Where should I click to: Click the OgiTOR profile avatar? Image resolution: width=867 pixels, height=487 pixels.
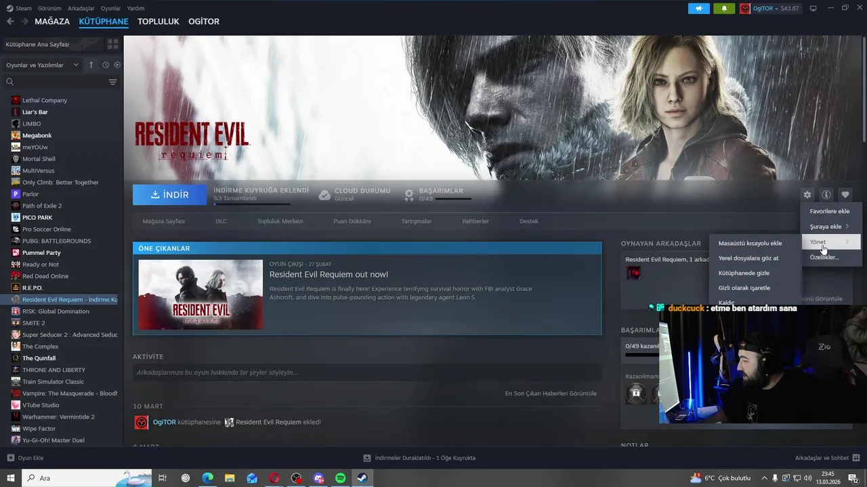point(745,9)
